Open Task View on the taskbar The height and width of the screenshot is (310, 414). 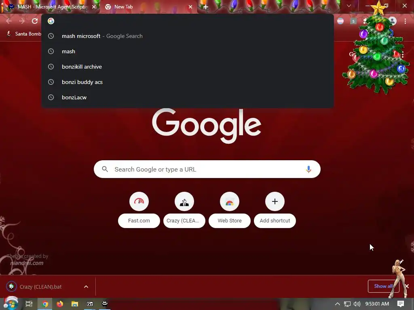(29, 304)
